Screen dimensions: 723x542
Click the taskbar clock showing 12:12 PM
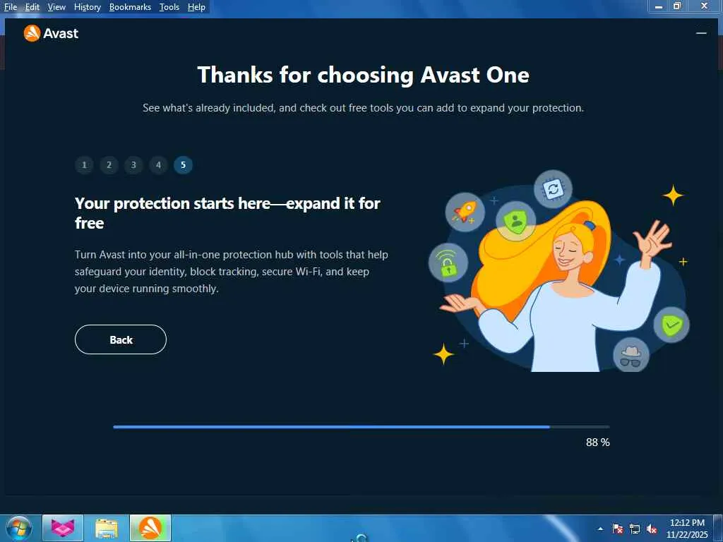pyautogui.click(x=687, y=529)
